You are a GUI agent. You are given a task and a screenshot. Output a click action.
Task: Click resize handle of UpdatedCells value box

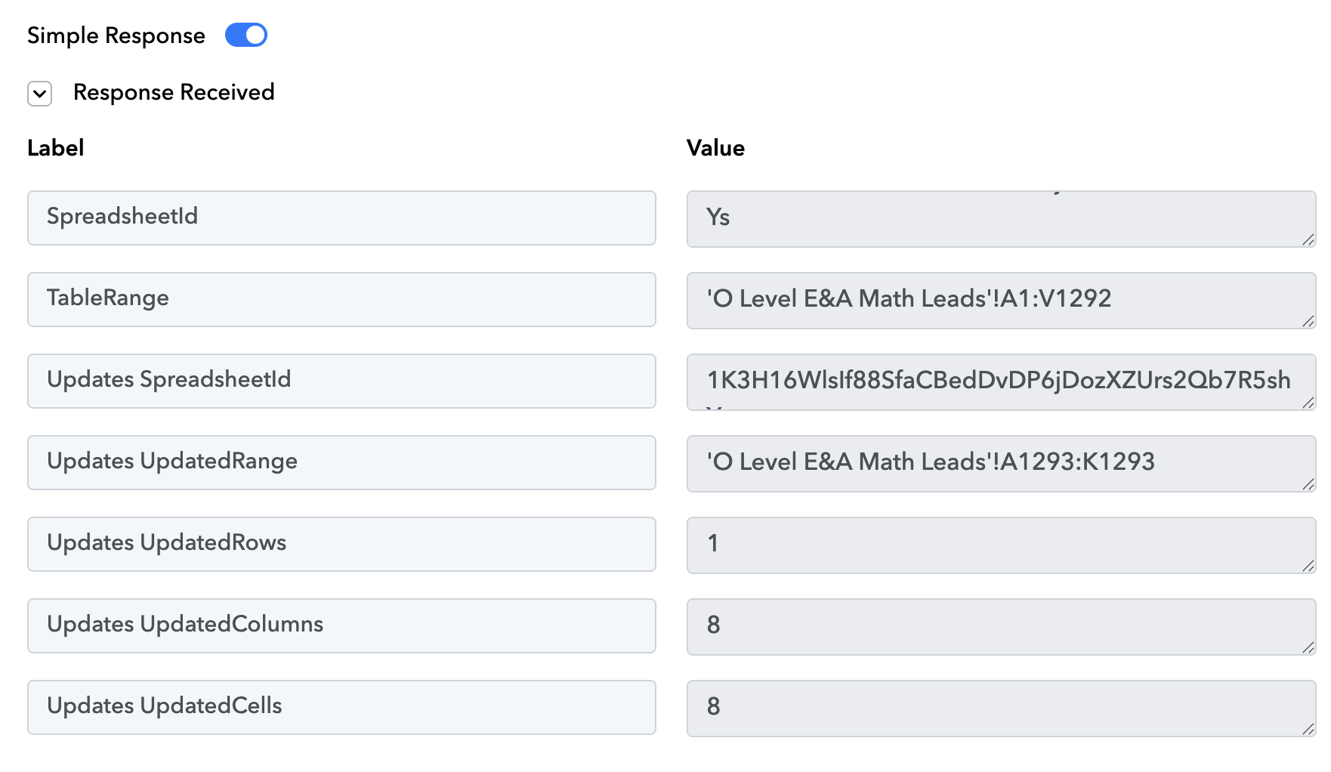(x=1308, y=729)
